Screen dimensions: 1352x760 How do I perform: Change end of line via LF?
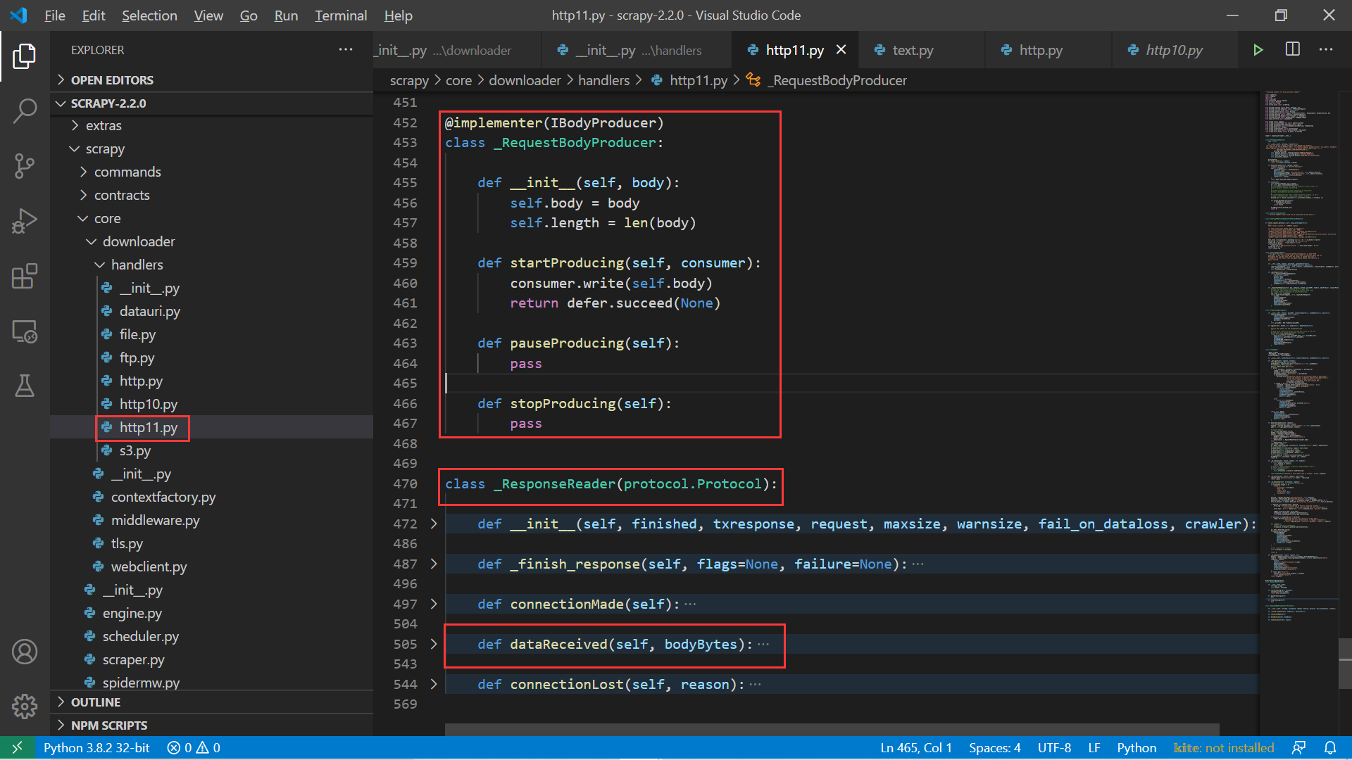pos(1094,747)
